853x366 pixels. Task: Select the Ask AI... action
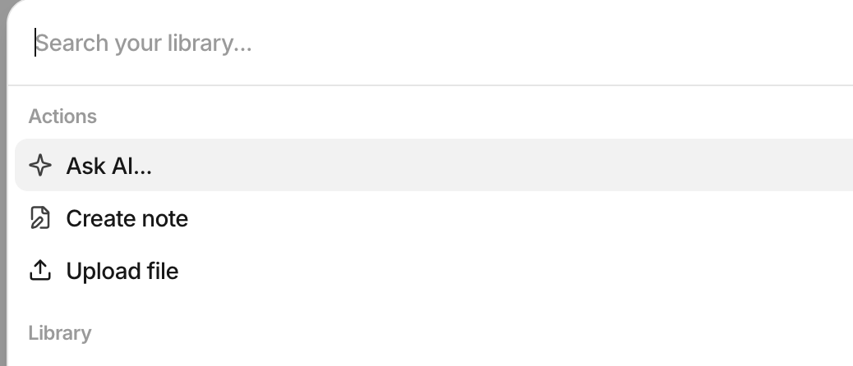click(434, 165)
